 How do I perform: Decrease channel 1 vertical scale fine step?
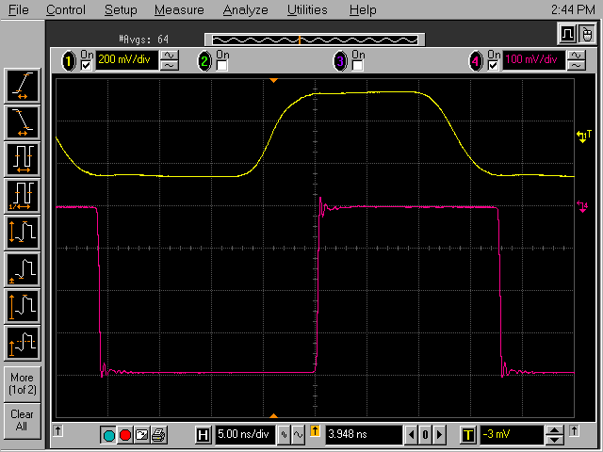[170, 66]
